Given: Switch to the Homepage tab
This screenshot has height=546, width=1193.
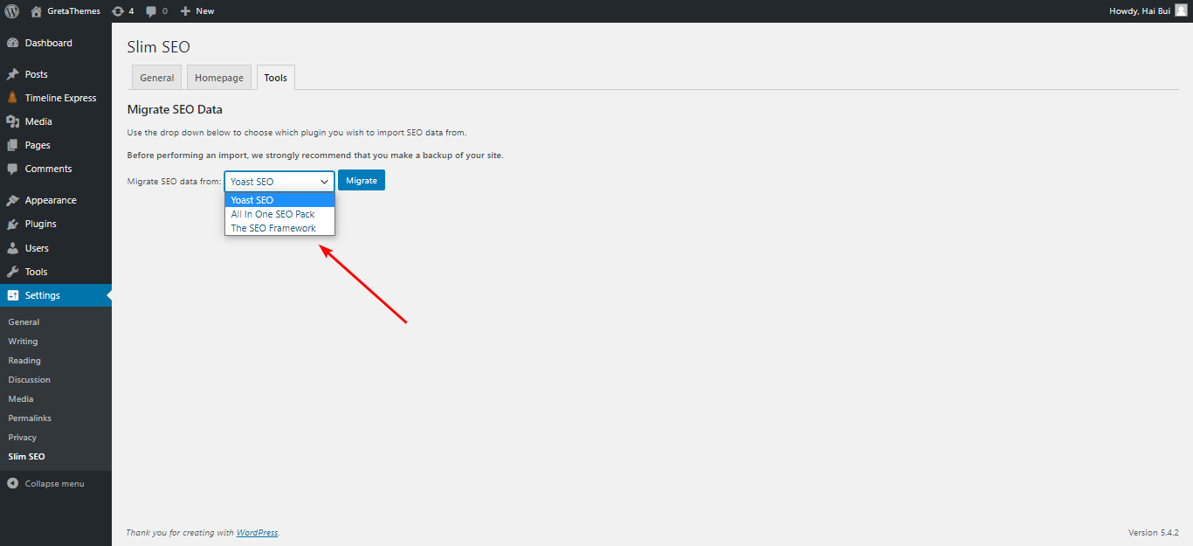Looking at the screenshot, I should 218,77.
